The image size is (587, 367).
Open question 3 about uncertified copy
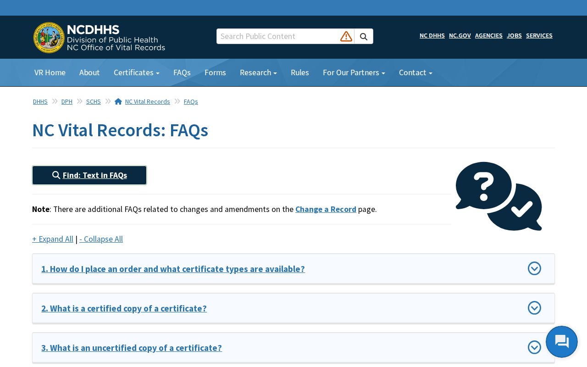[x=132, y=348]
